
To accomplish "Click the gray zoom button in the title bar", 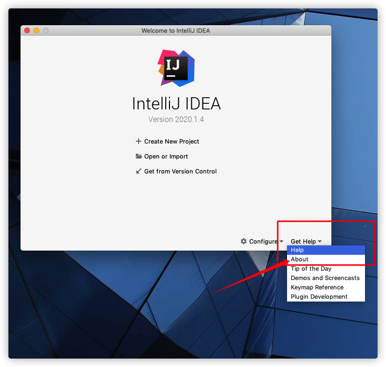I will (46, 30).
